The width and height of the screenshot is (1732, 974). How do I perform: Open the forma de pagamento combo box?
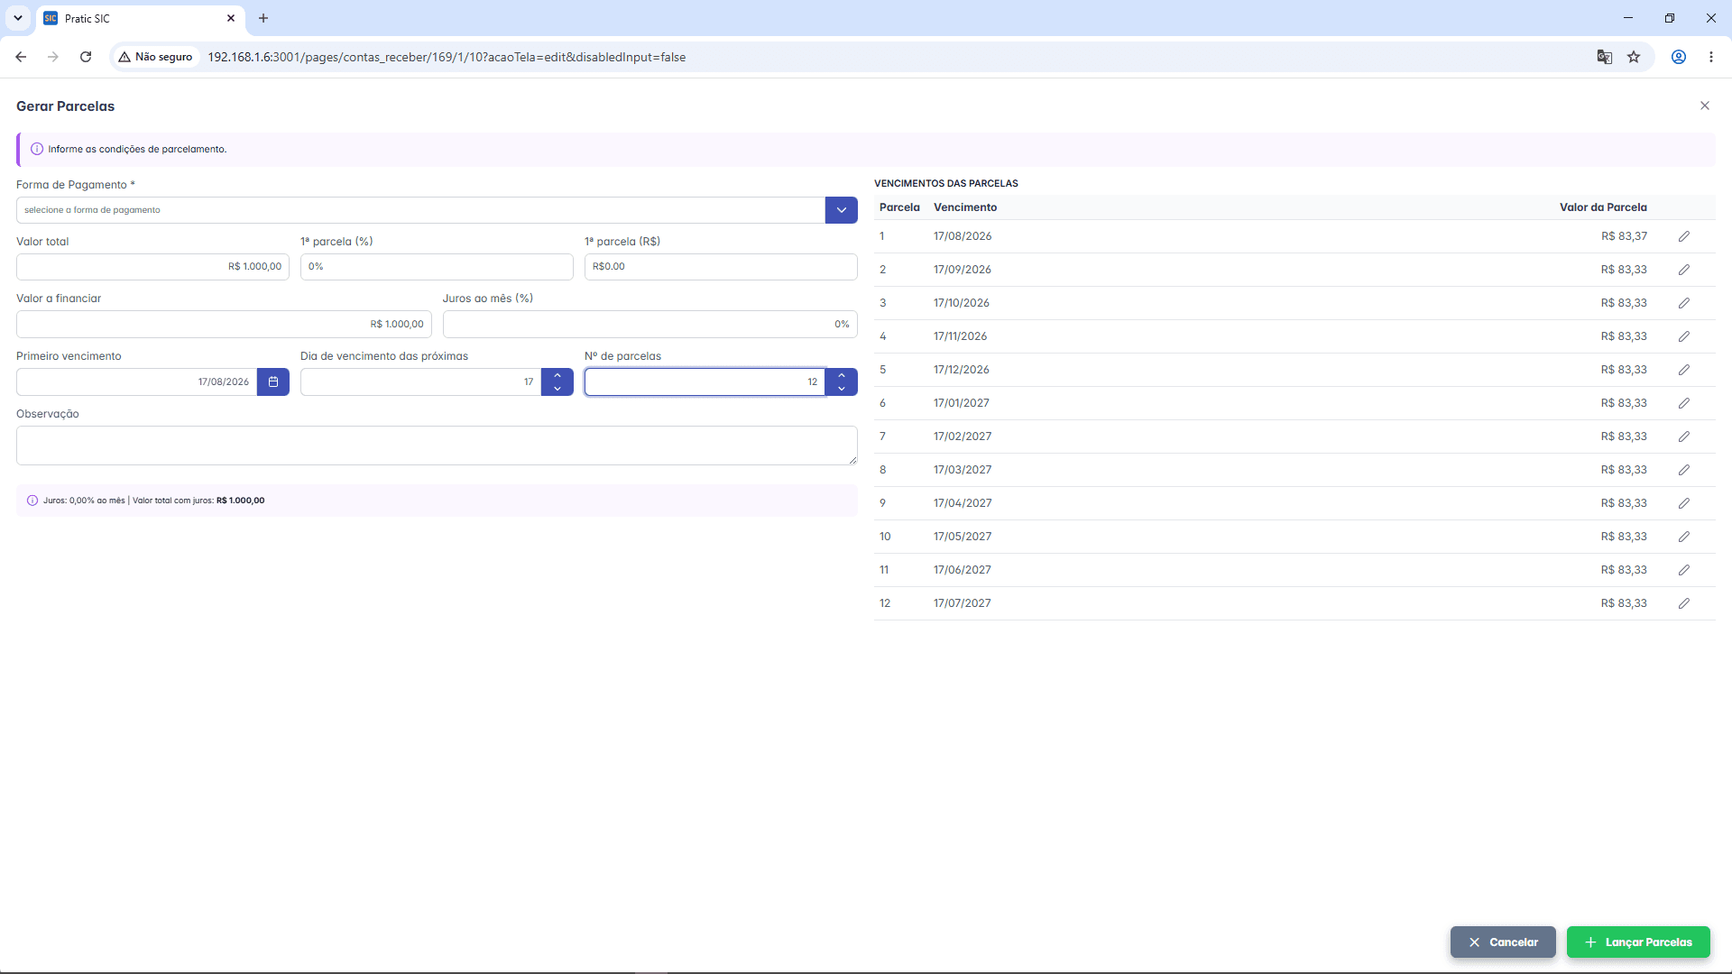[x=420, y=210]
